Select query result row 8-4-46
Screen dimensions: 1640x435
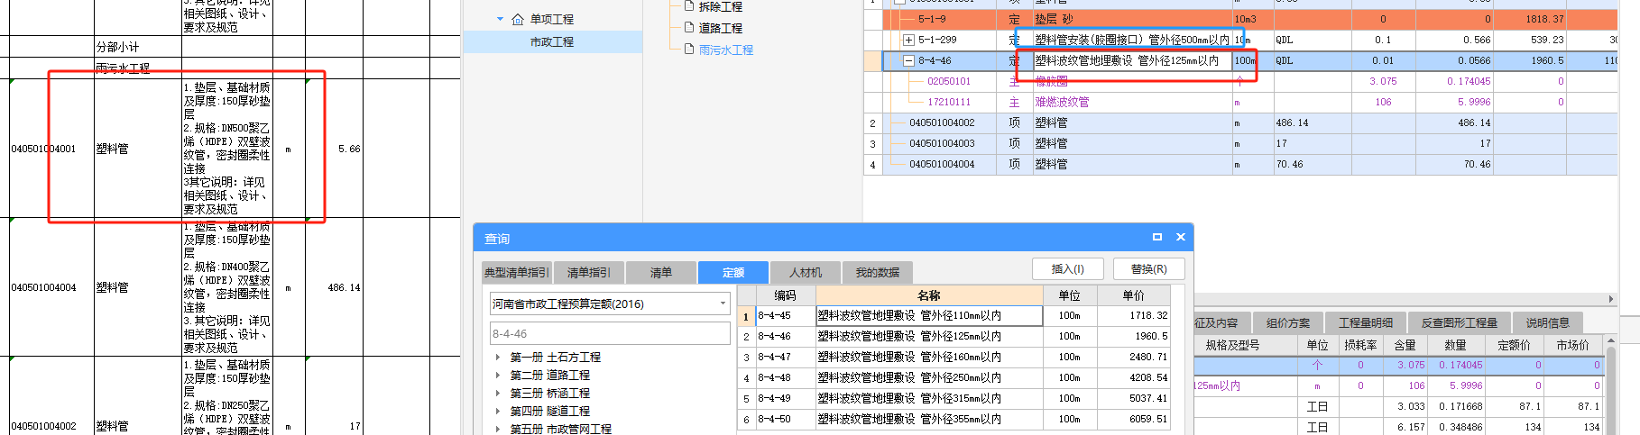click(x=954, y=336)
